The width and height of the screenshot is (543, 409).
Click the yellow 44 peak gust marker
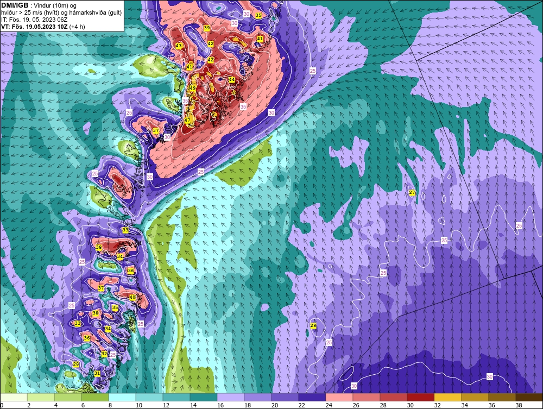[232, 79]
